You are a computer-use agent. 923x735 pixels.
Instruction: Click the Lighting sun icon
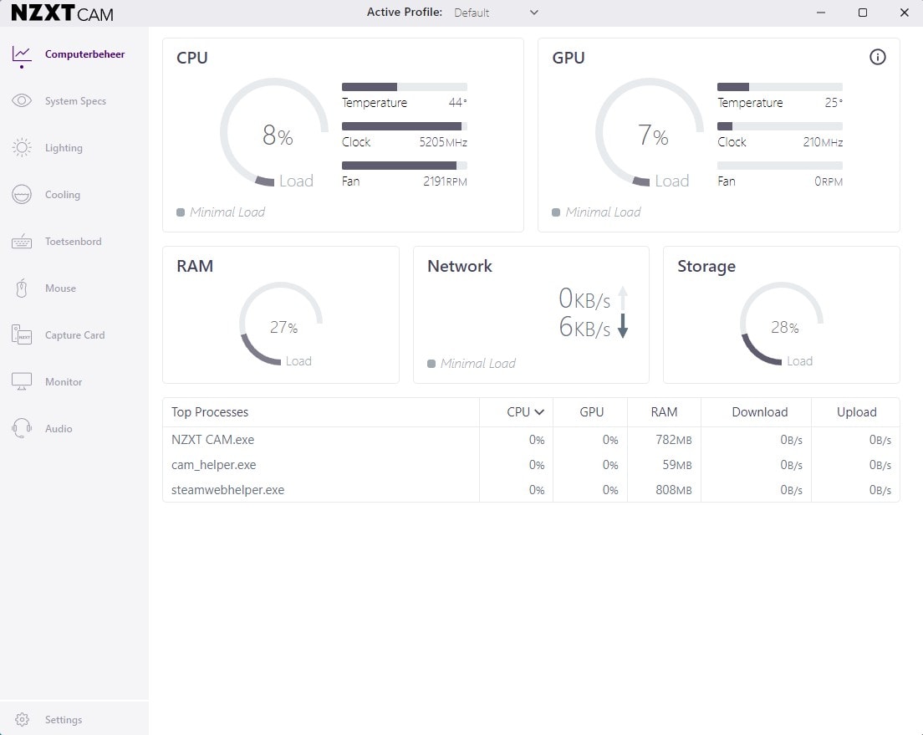[22, 147]
